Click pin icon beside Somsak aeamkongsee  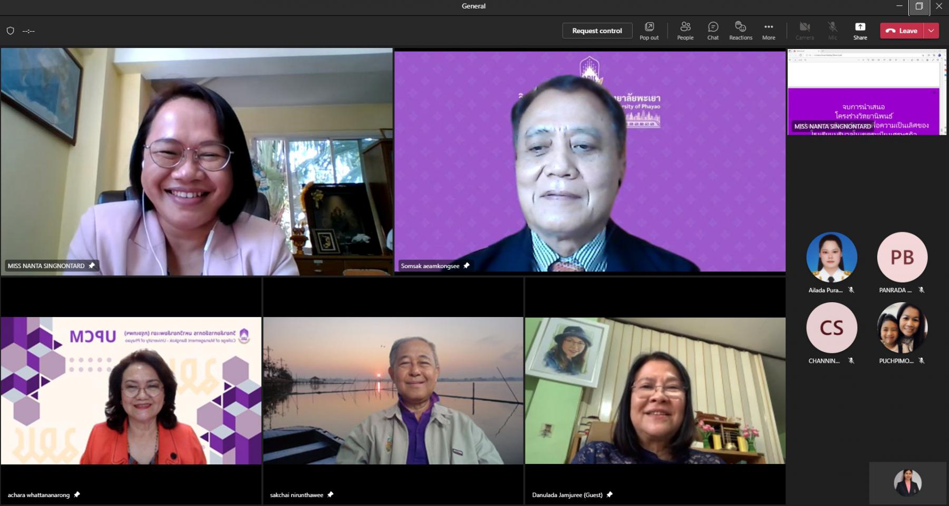coord(466,266)
